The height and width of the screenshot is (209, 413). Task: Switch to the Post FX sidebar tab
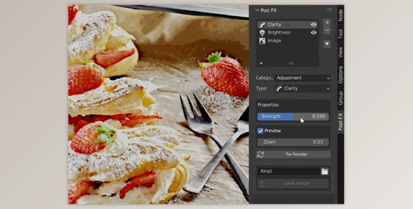[341, 121]
